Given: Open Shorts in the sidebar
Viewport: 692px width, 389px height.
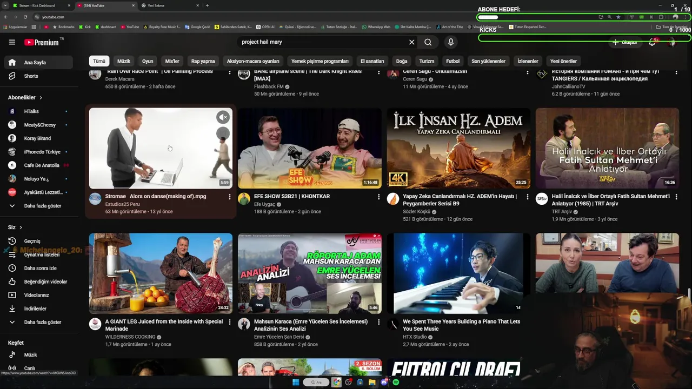Looking at the screenshot, I should 38,76.
